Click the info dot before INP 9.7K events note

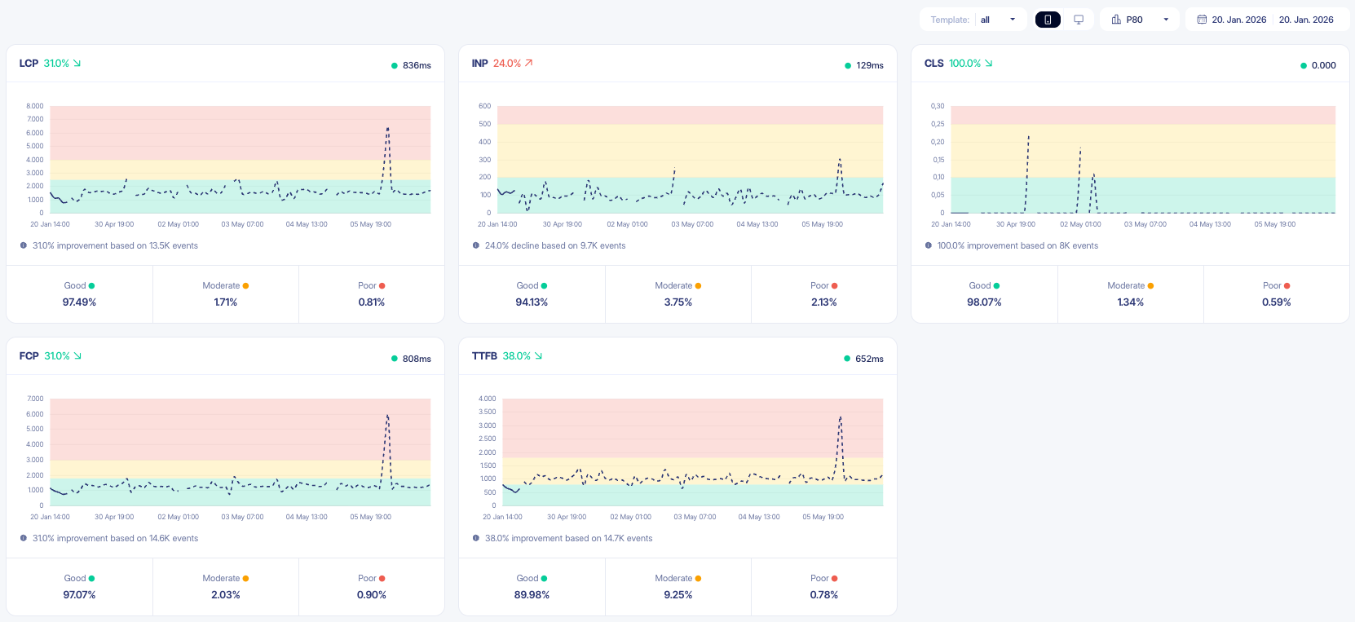(475, 245)
